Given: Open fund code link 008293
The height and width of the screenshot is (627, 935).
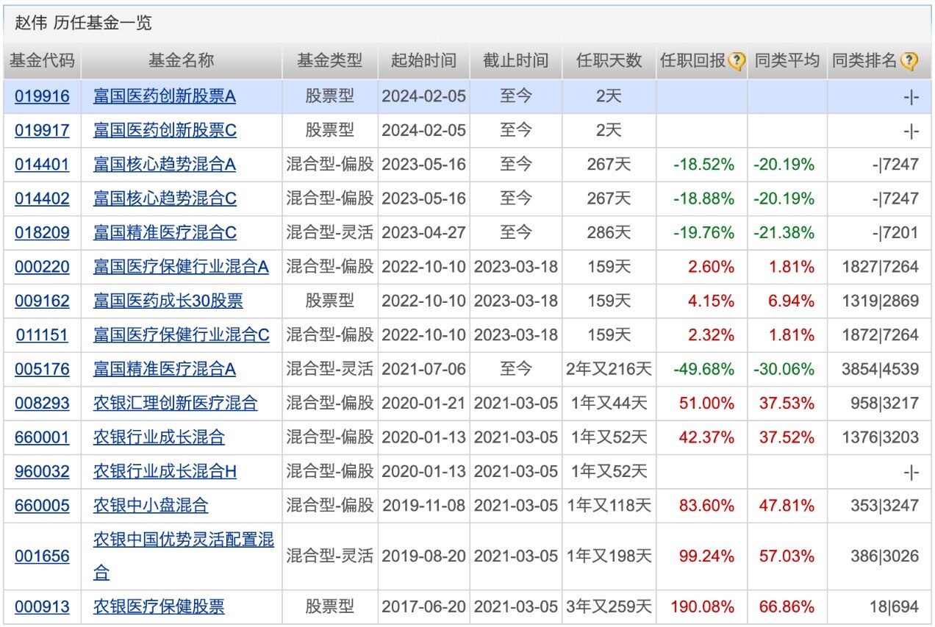Looking at the screenshot, I should [42, 403].
